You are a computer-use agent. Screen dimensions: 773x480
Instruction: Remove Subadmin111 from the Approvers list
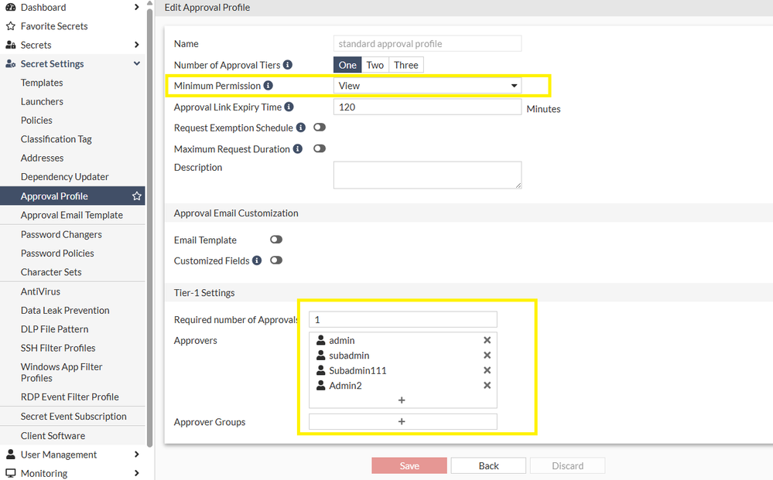487,370
